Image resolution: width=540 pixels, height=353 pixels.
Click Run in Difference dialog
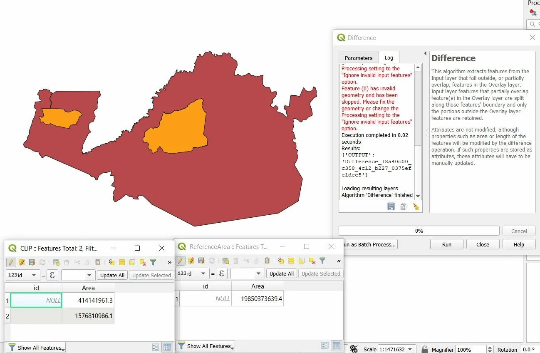click(447, 244)
